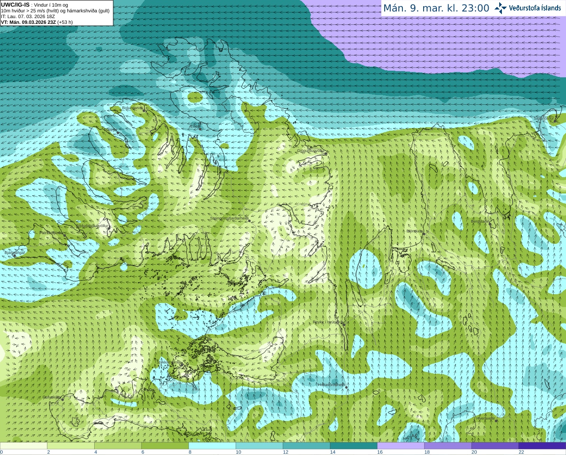Viewport: 566px width, 455px height.
Task: Click the Bolungarvík station label
Action: click(x=133, y=107)
